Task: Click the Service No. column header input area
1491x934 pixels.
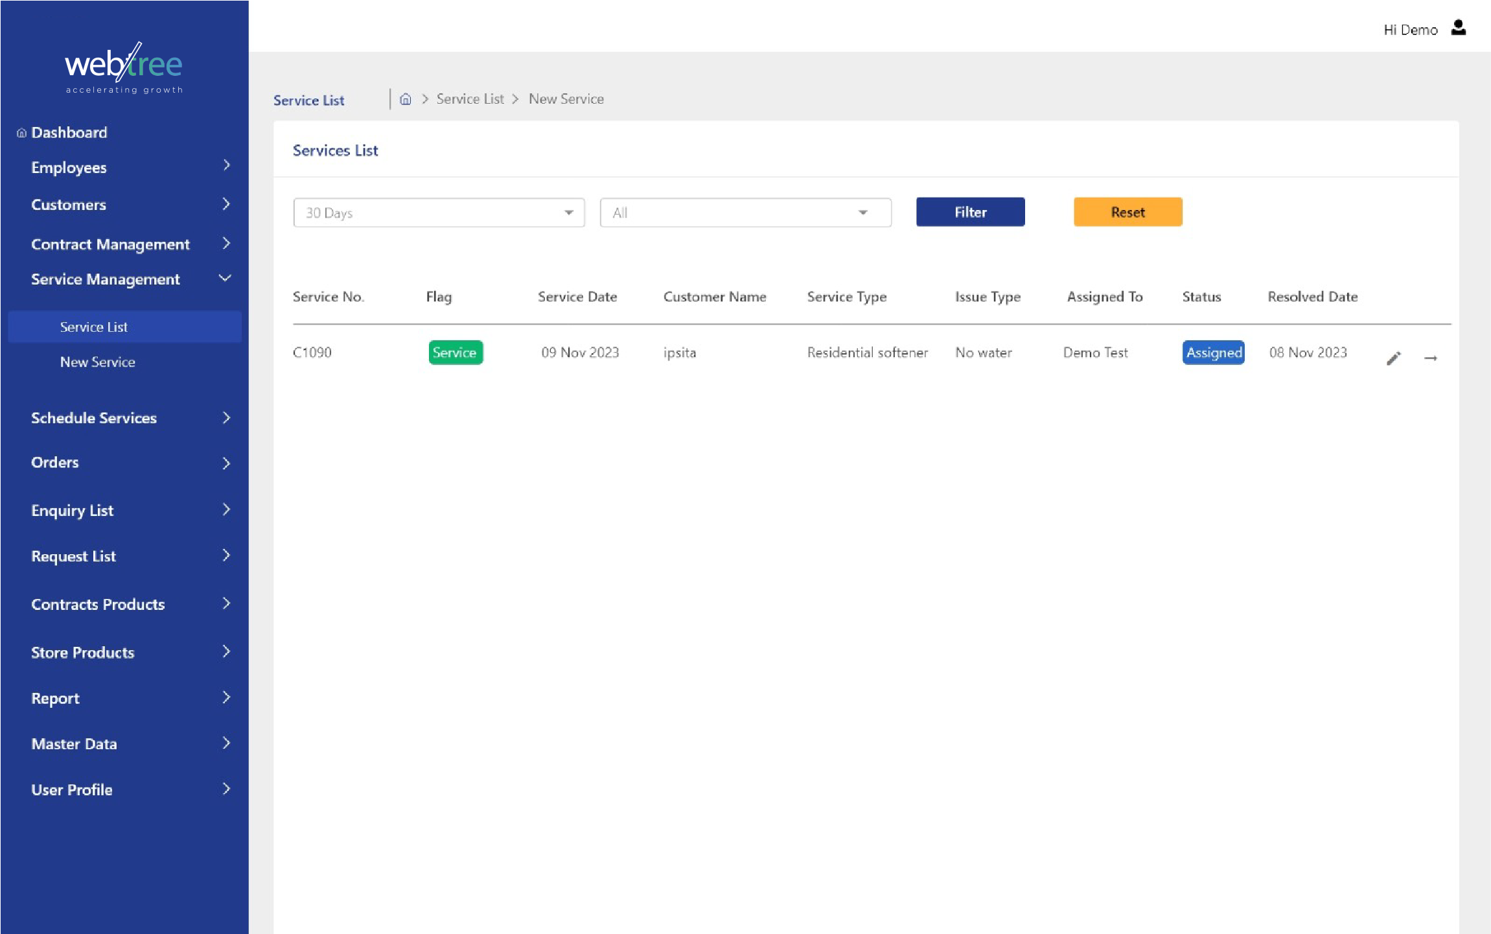Action: point(328,295)
